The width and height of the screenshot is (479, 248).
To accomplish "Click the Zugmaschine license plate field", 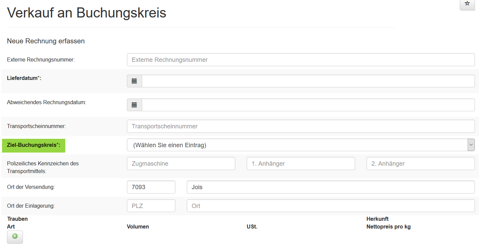I will [x=181, y=164].
